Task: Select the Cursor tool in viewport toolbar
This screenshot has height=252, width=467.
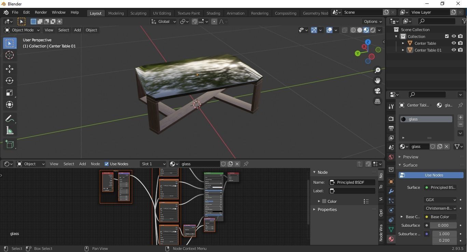Action: click(10, 55)
